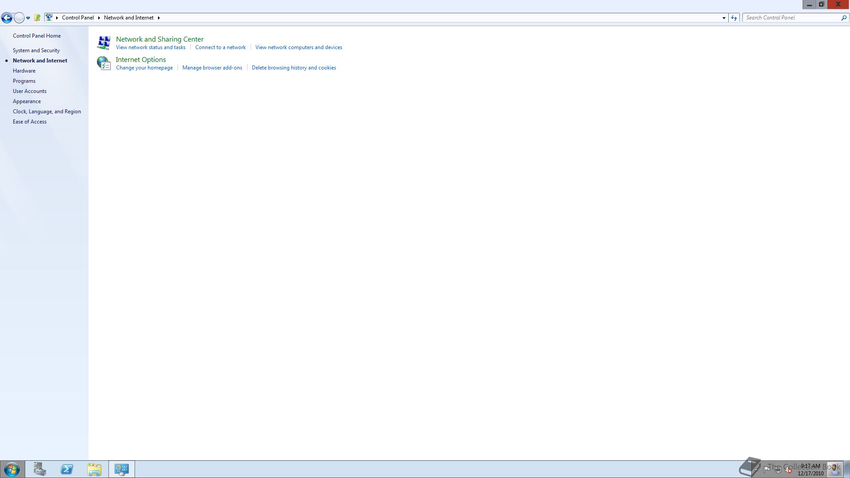Open Internet Options heading

(141, 59)
